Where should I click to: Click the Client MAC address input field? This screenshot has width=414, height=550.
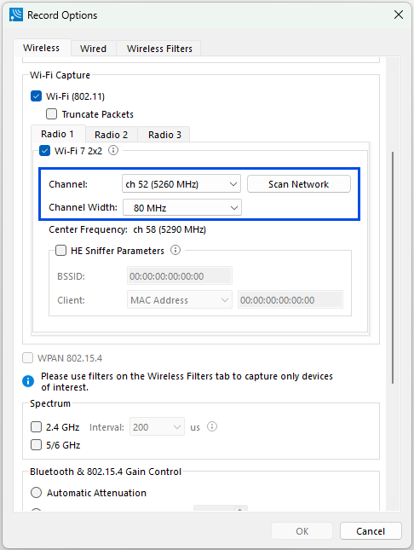click(x=290, y=300)
